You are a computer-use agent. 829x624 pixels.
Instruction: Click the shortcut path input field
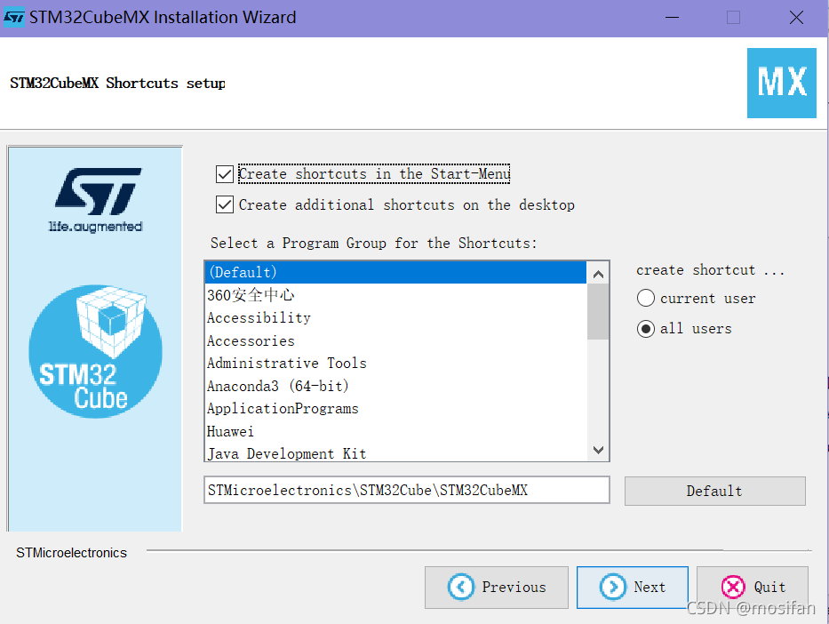click(407, 490)
